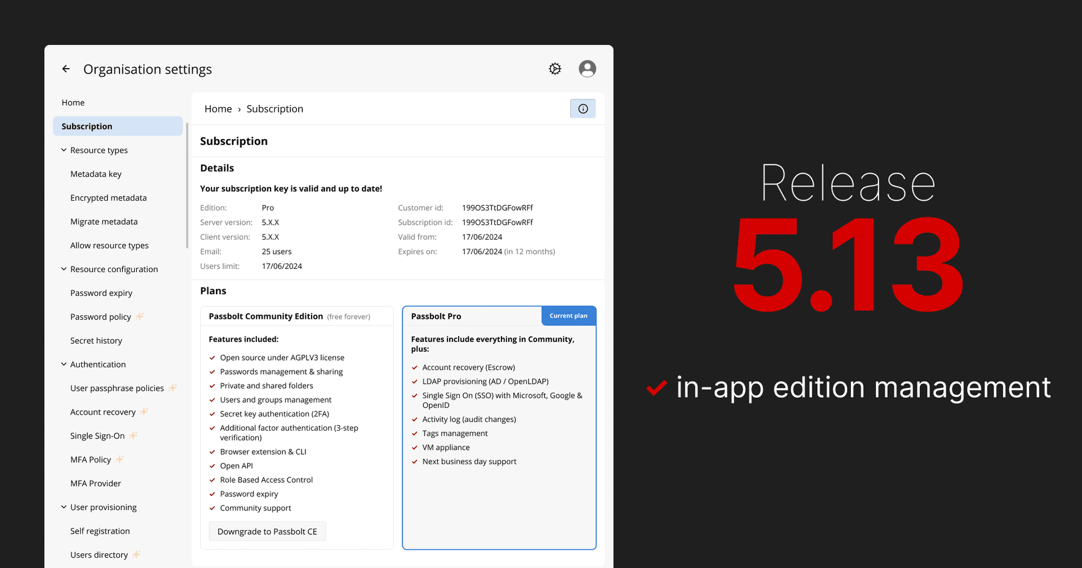
Task: Collapse the Resource configuration chevron
Action: point(64,269)
